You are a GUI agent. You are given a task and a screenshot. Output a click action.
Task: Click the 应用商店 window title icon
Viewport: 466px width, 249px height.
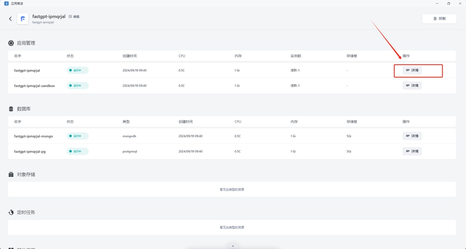tap(6, 4)
